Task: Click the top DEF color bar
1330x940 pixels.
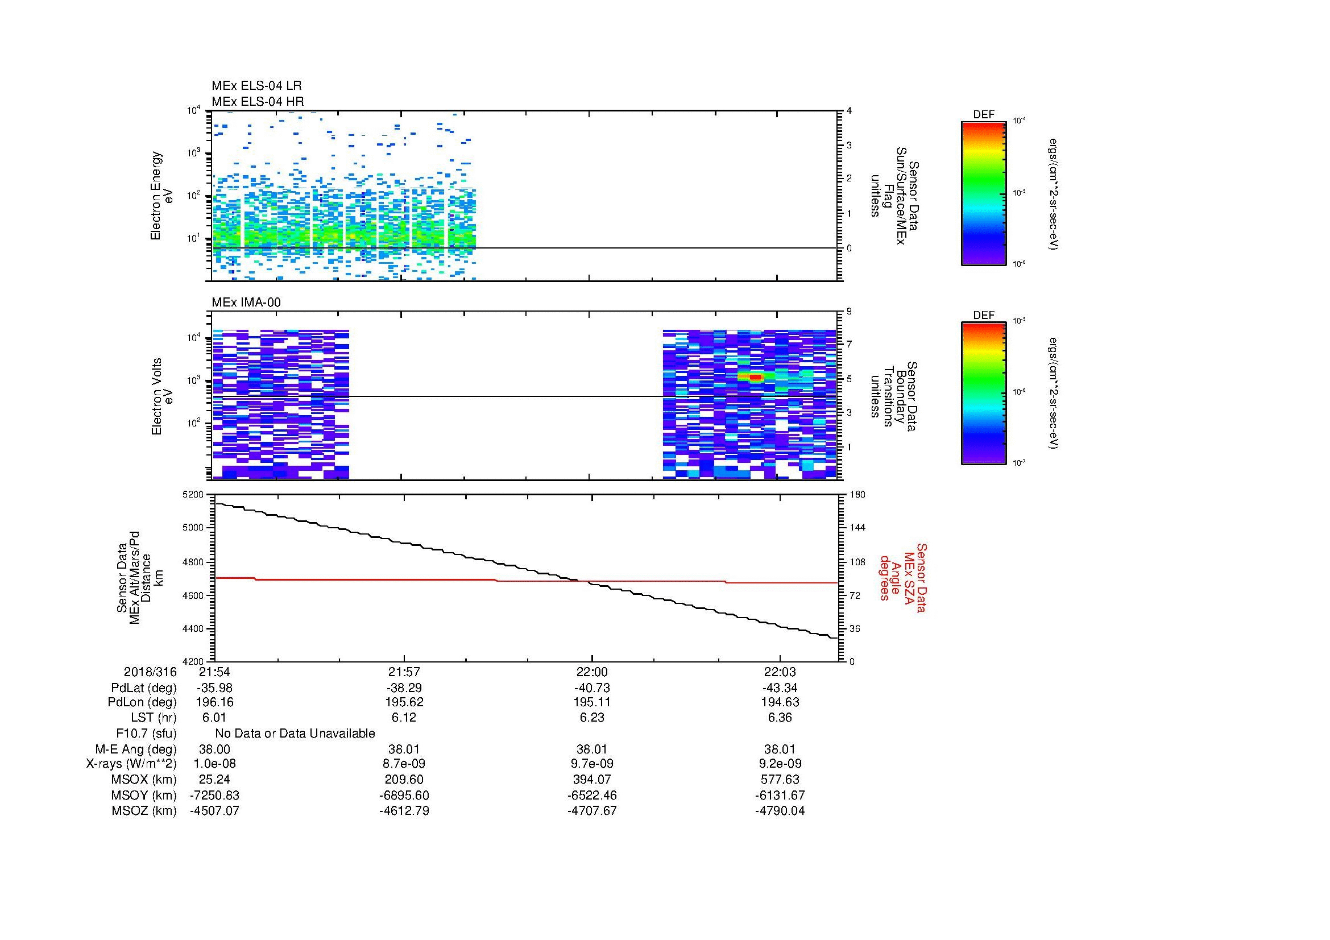Action: (x=984, y=193)
